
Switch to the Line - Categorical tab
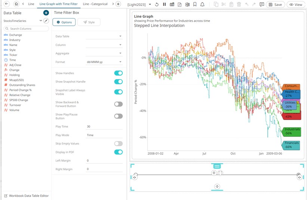click(96, 4)
